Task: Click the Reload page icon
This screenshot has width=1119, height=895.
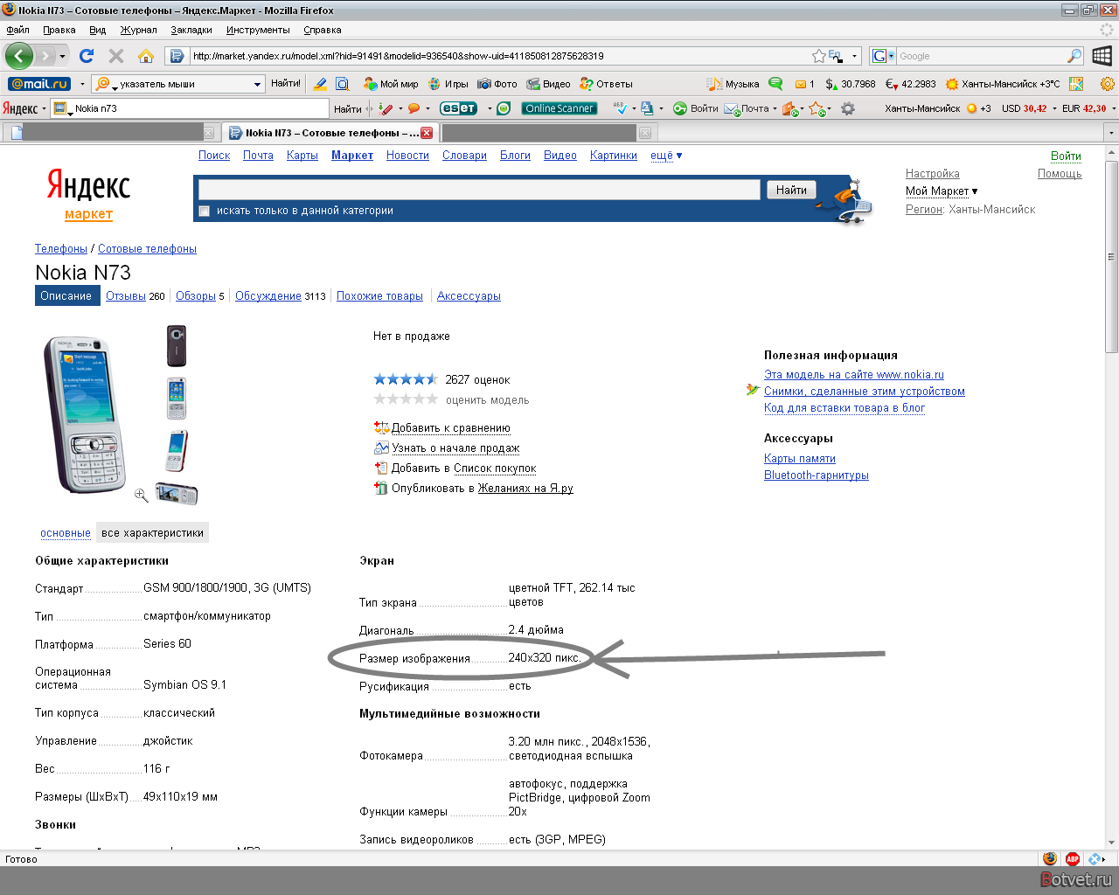Action: 87,56
